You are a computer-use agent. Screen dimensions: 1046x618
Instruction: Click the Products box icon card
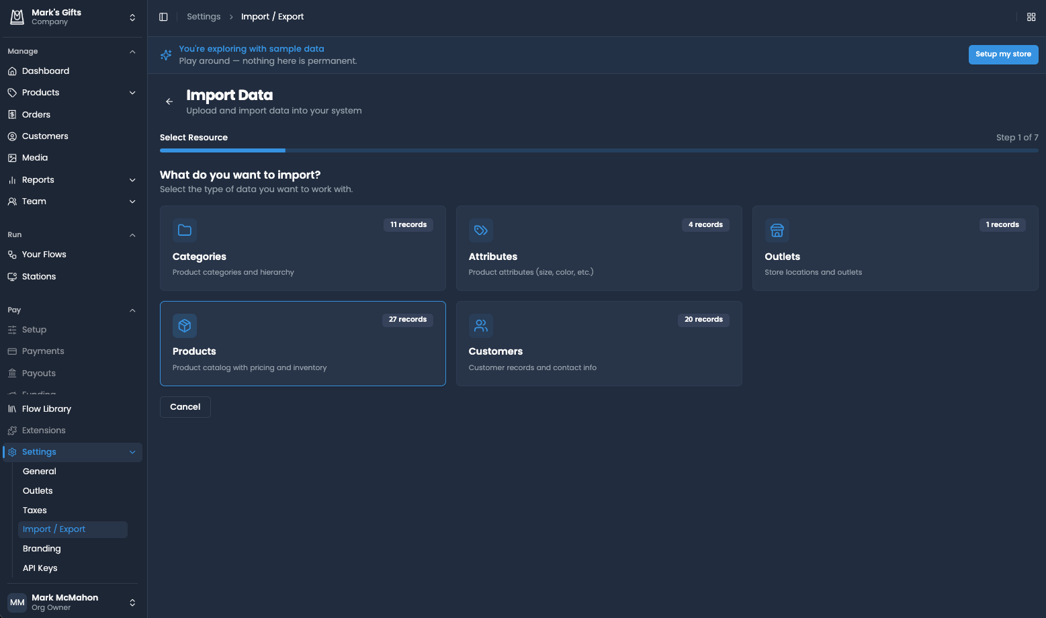185,326
